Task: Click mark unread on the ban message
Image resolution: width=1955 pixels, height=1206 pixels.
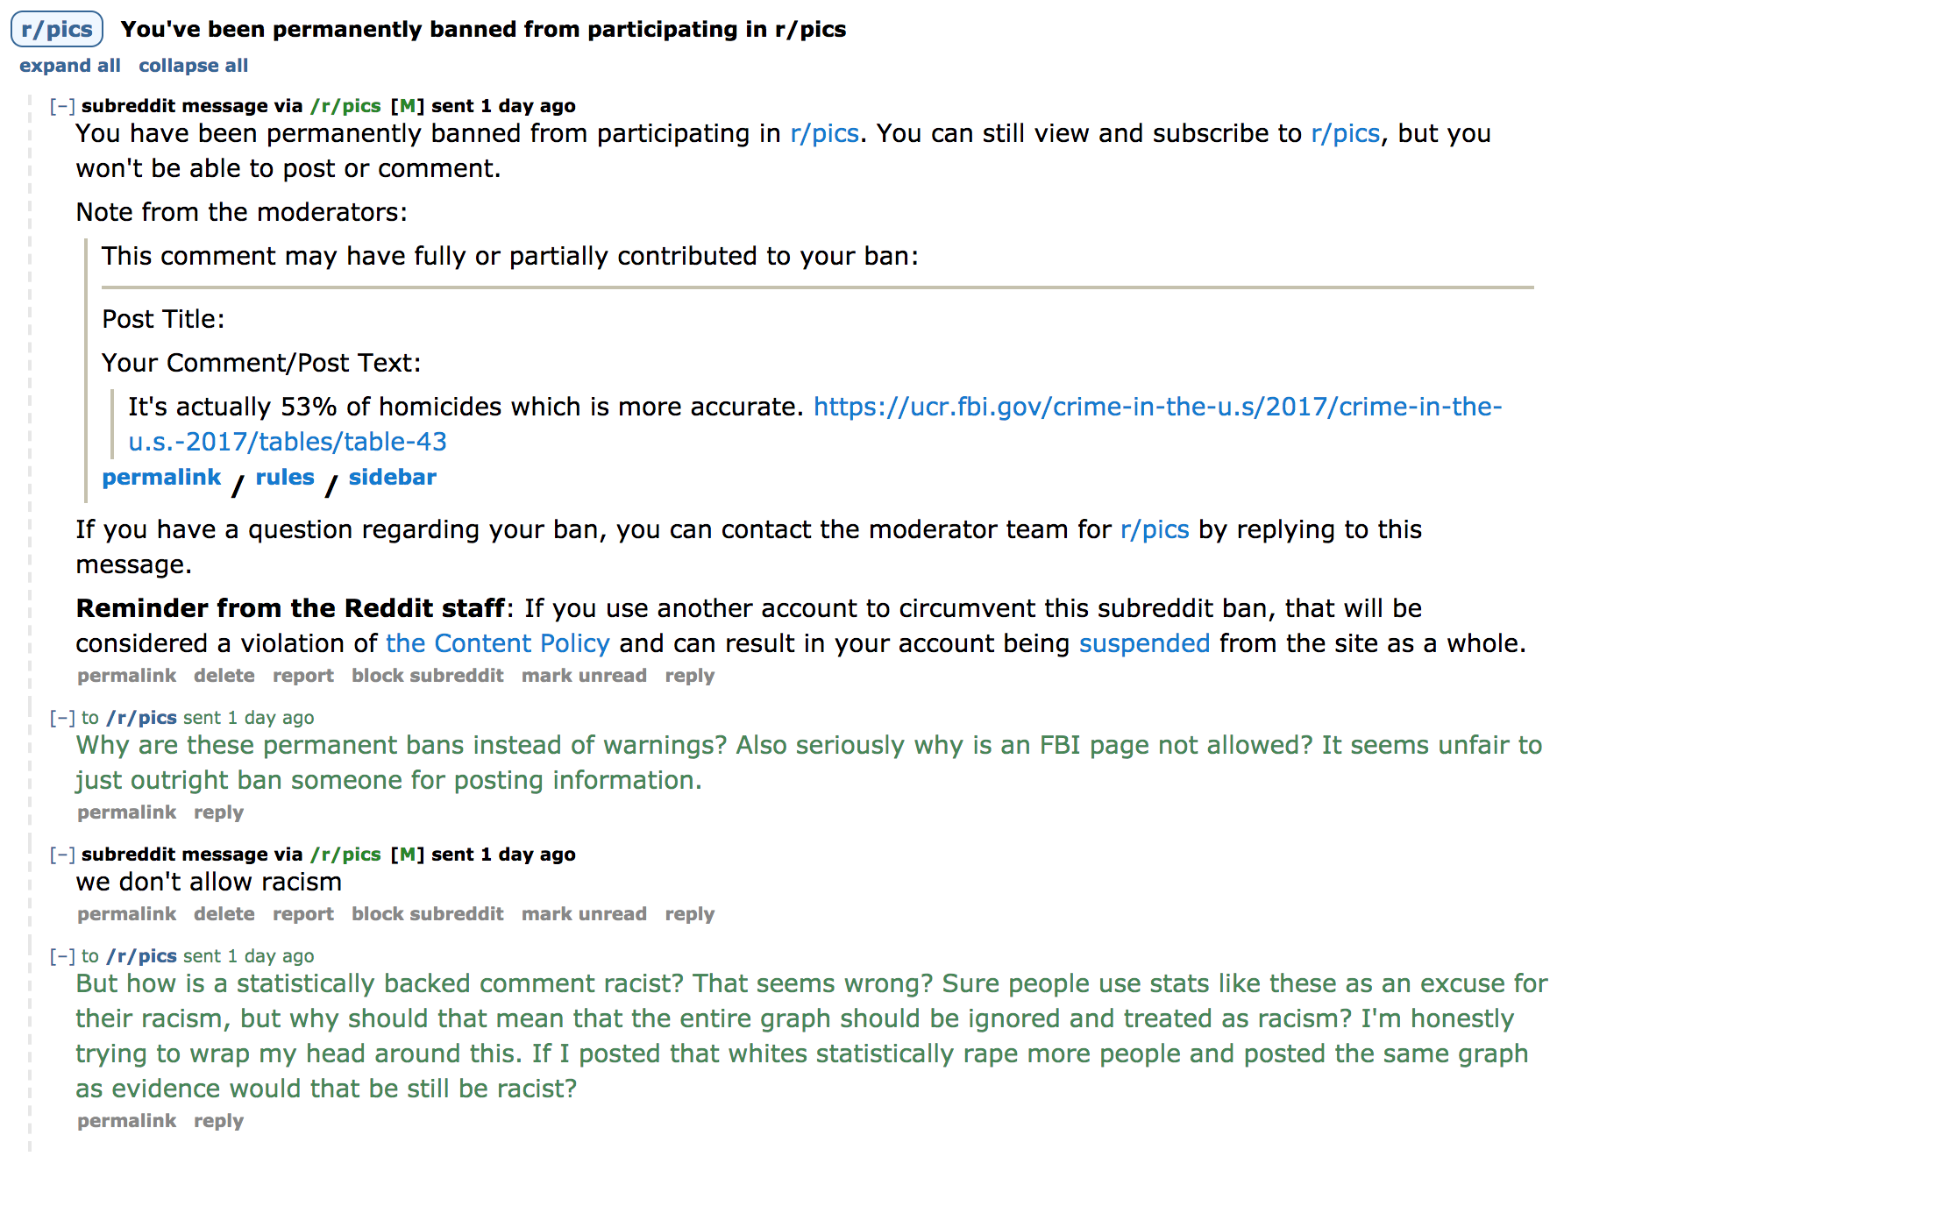Action: point(579,676)
